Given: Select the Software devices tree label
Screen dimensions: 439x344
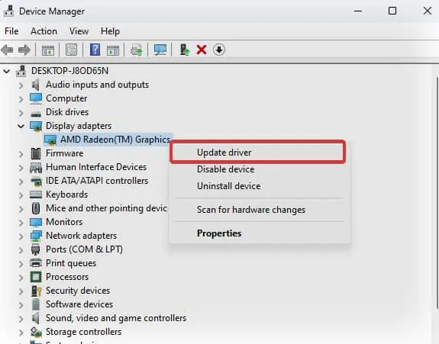Looking at the screenshot, I should (x=79, y=304).
